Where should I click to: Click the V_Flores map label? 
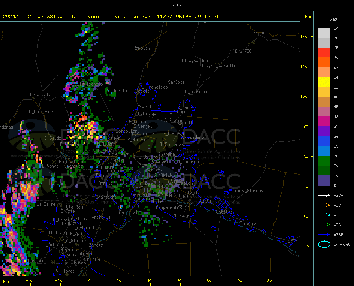coord(65,271)
